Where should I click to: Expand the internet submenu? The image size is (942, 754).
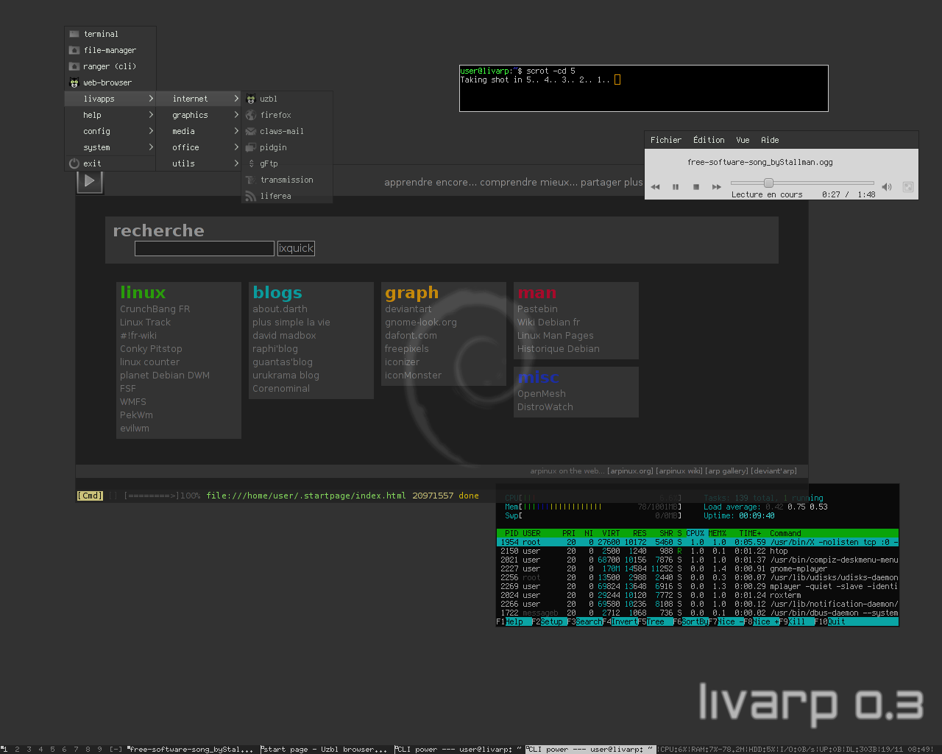[199, 99]
